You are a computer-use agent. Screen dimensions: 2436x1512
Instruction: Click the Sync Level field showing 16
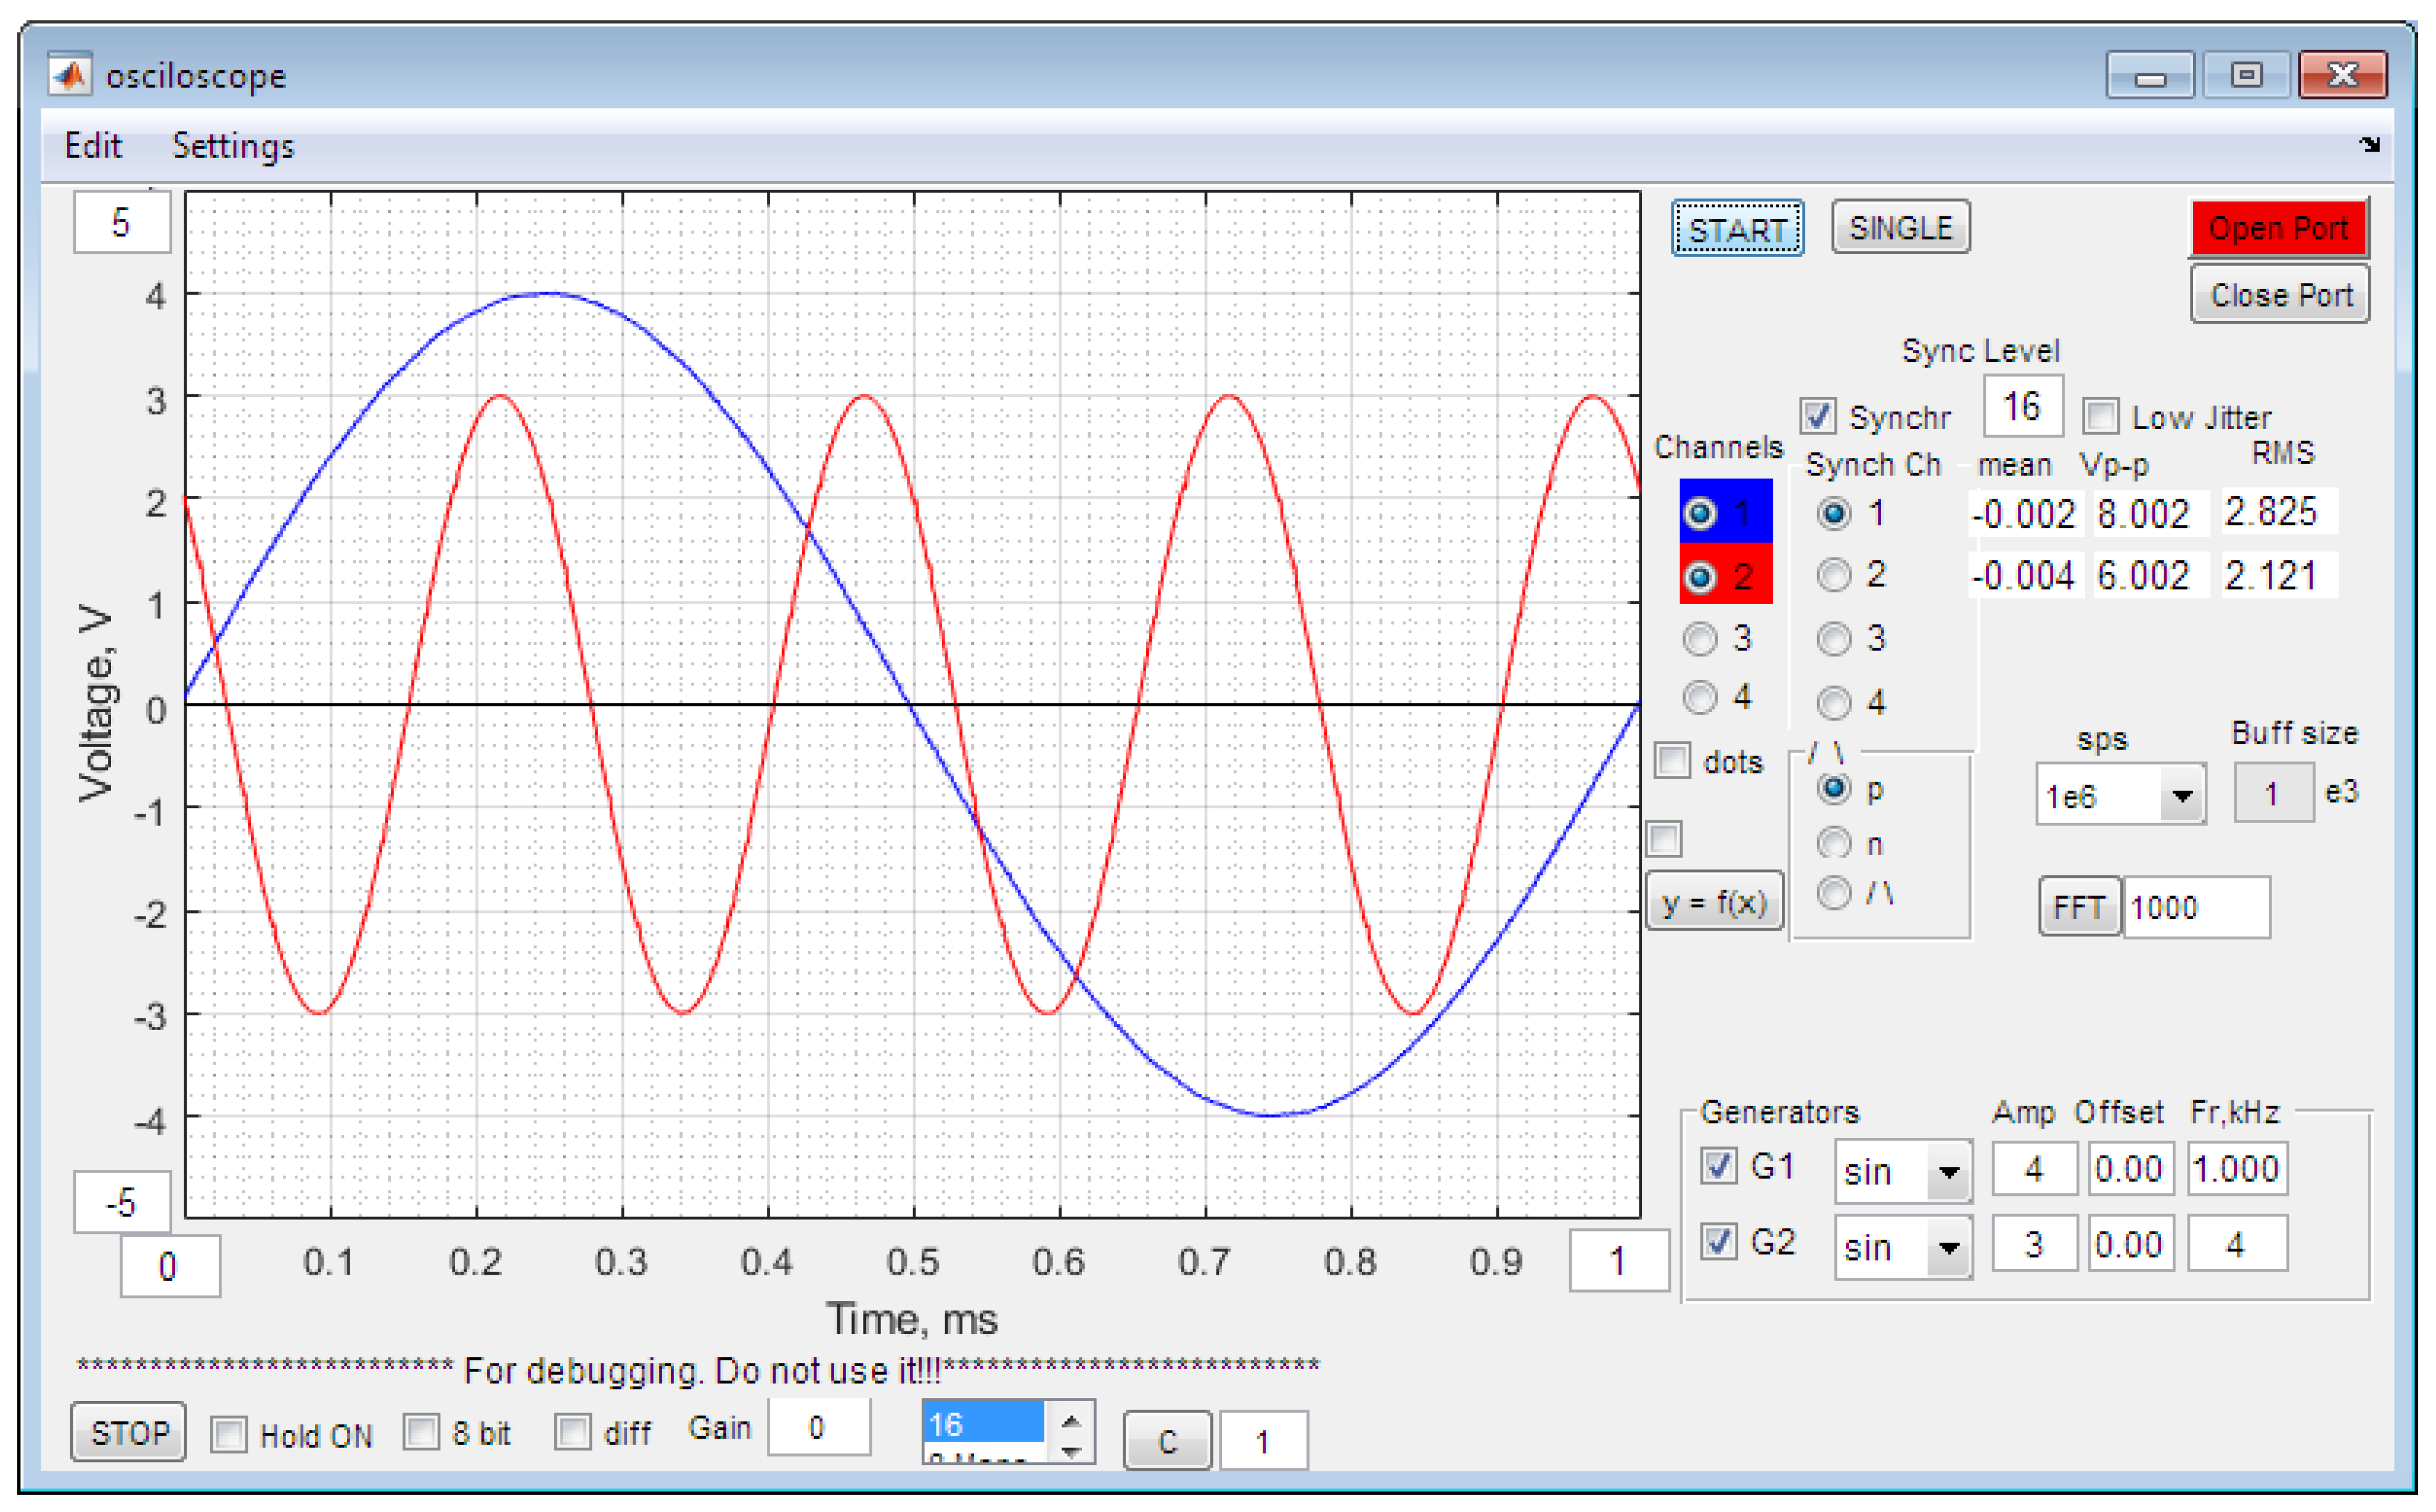click(x=2022, y=406)
